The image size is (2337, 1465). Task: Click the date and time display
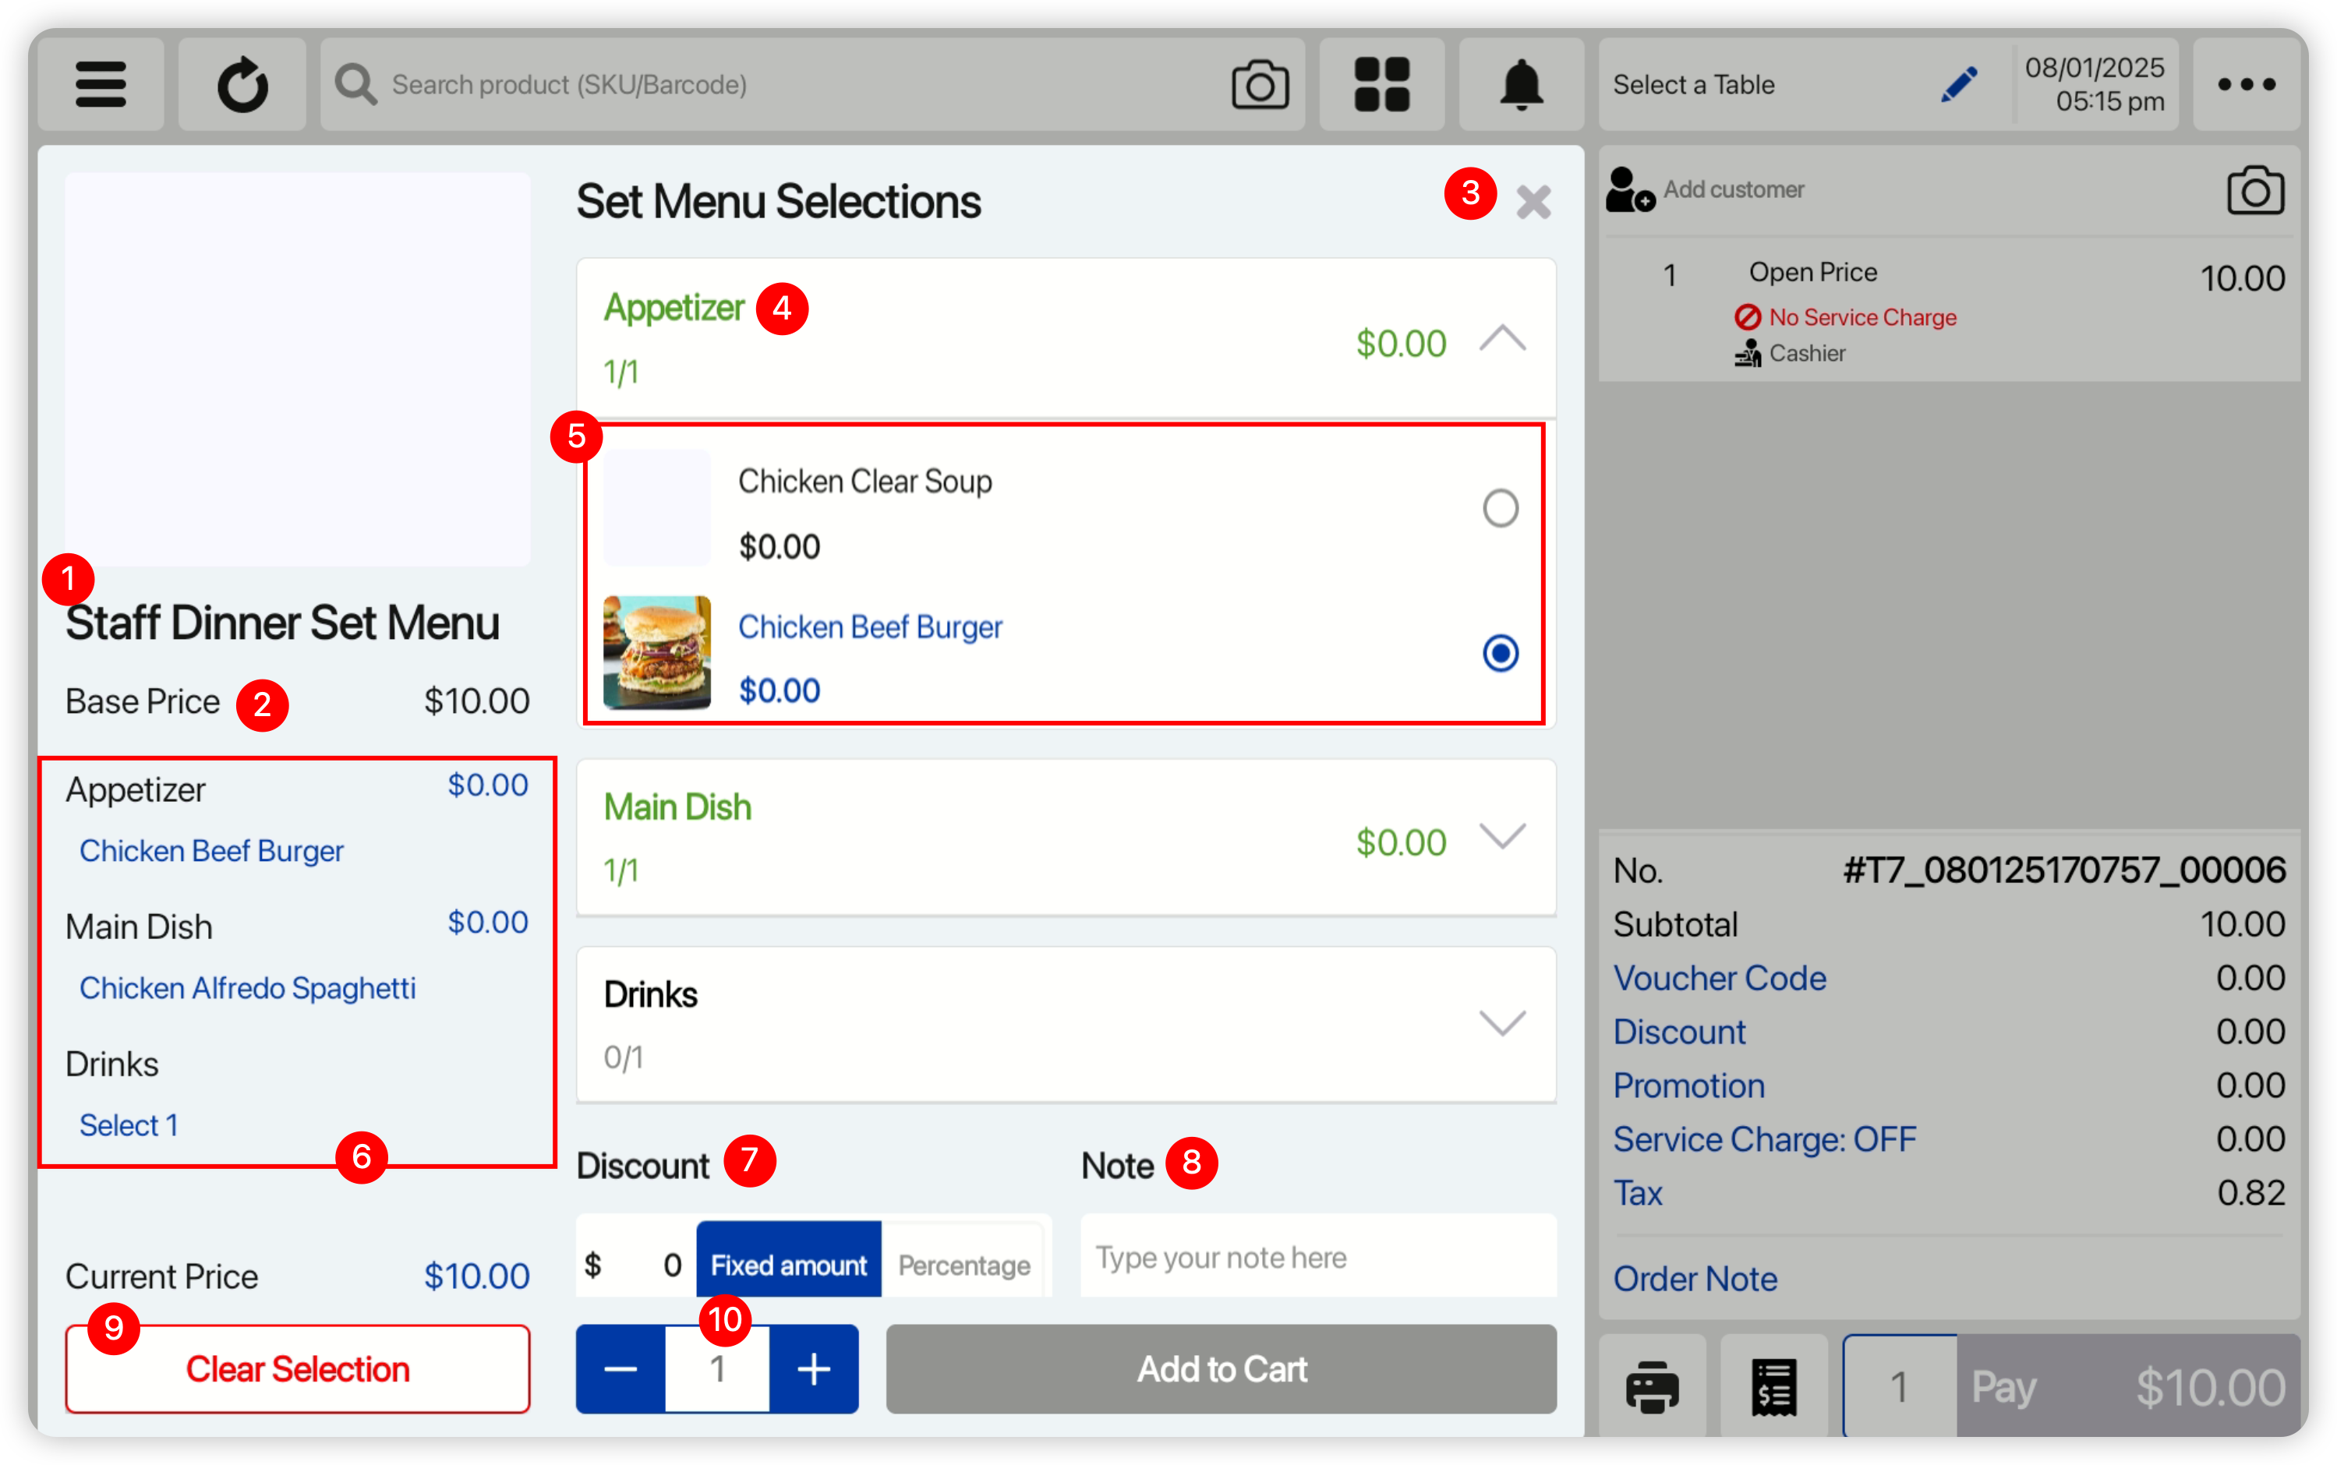(x=2094, y=84)
